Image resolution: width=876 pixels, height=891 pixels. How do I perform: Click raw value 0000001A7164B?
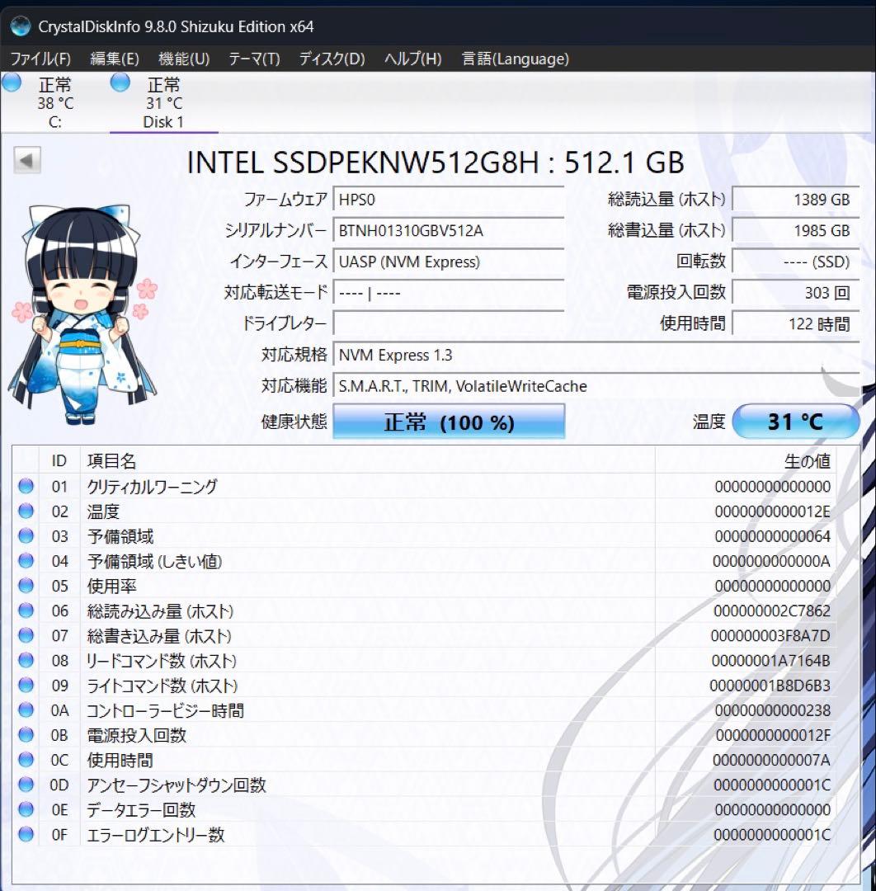pos(771,660)
